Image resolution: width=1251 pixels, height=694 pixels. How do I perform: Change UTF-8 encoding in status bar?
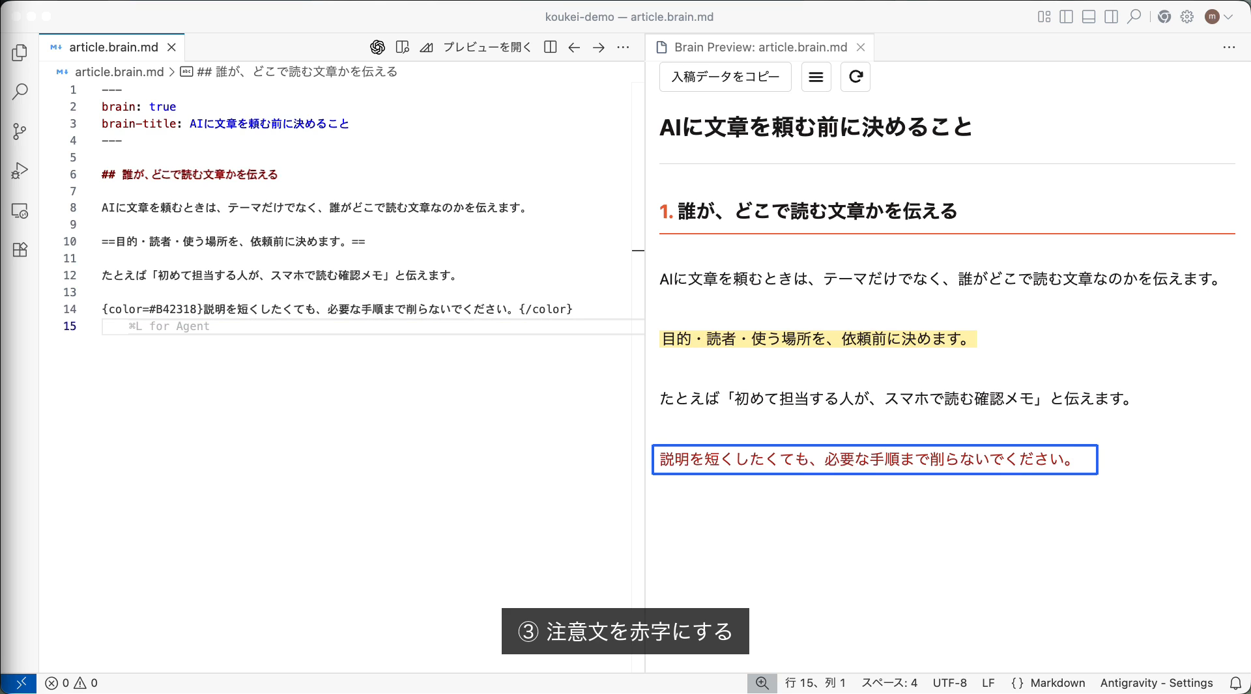click(x=950, y=683)
